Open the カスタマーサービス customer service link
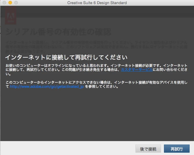Image resolution: width=194 pixels, height=155 pixels. (137, 70)
